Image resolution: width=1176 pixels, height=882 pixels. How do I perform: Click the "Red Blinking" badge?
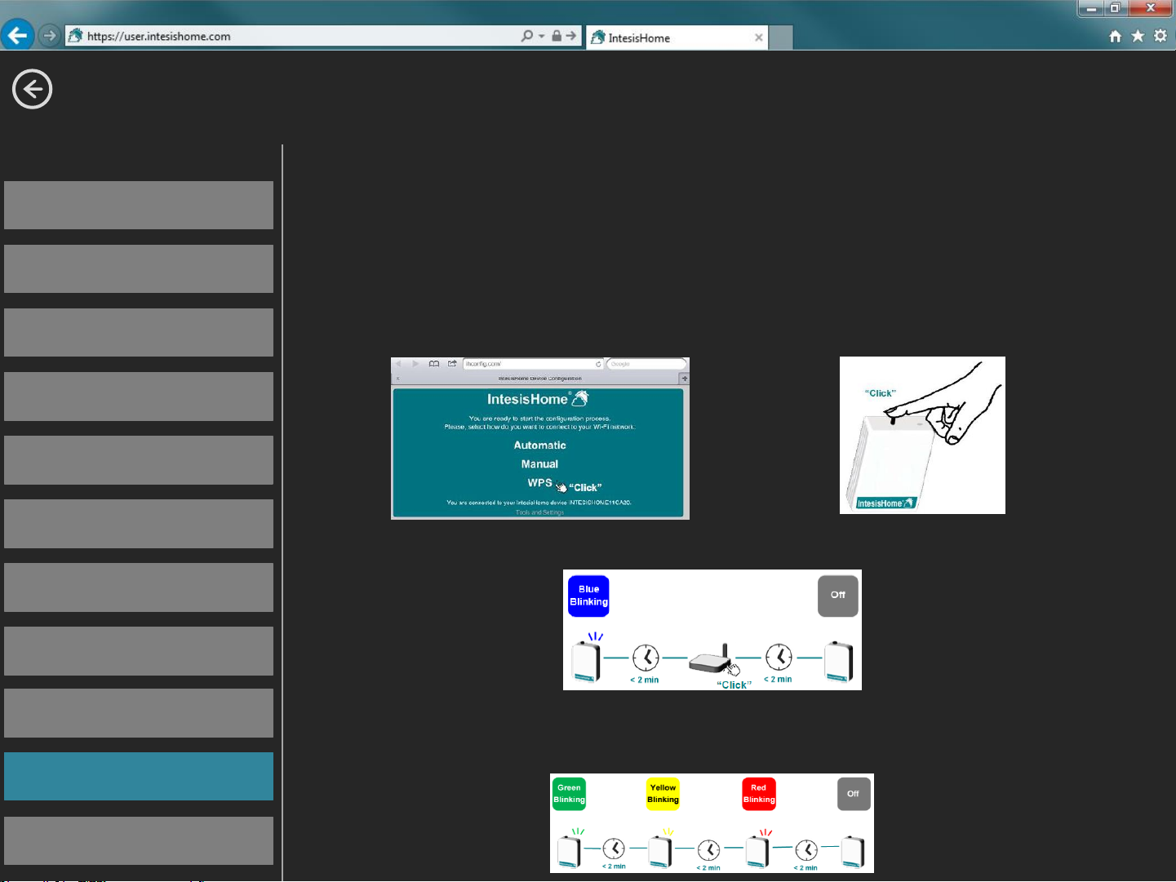click(759, 794)
